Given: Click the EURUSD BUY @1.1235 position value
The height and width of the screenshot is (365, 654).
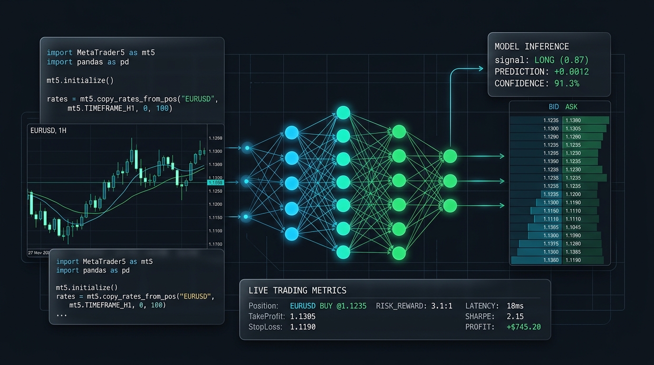Looking at the screenshot, I should pos(328,306).
